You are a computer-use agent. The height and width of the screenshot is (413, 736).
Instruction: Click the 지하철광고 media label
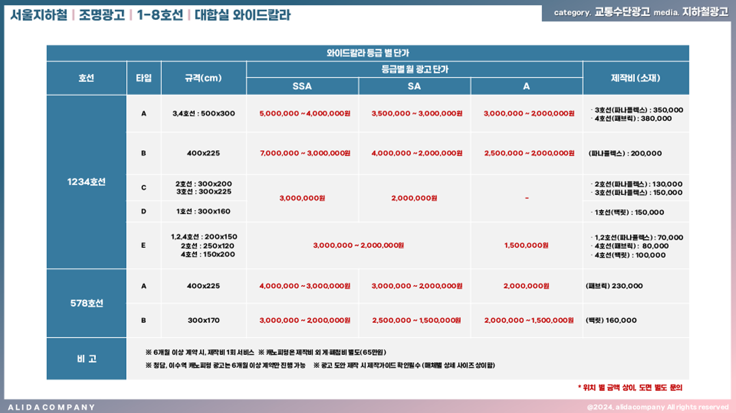705,12
